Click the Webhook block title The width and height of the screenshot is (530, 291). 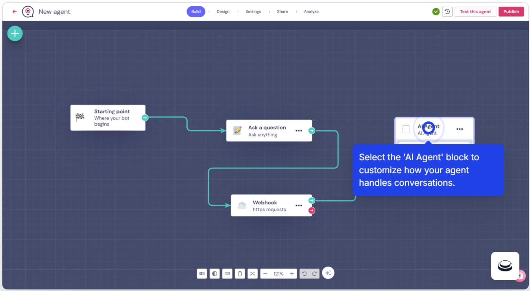[265, 203]
